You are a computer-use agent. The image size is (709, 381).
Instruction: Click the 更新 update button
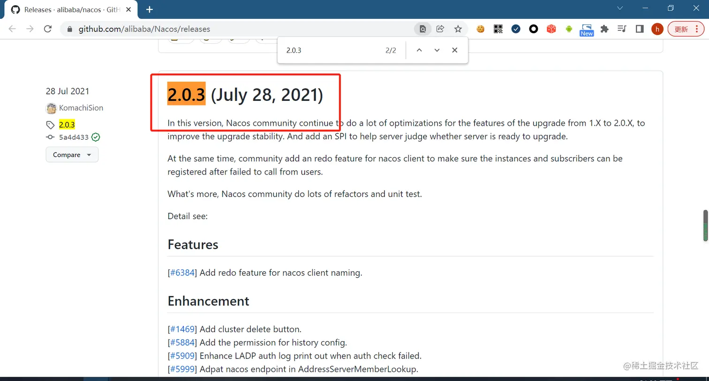click(x=686, y=29)
